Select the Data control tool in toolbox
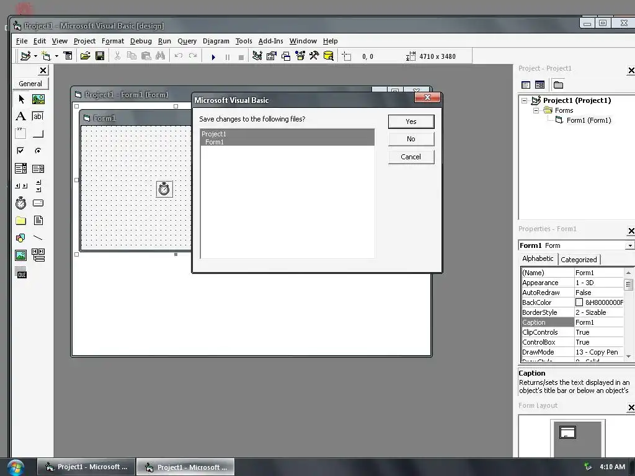 point(38,255)
